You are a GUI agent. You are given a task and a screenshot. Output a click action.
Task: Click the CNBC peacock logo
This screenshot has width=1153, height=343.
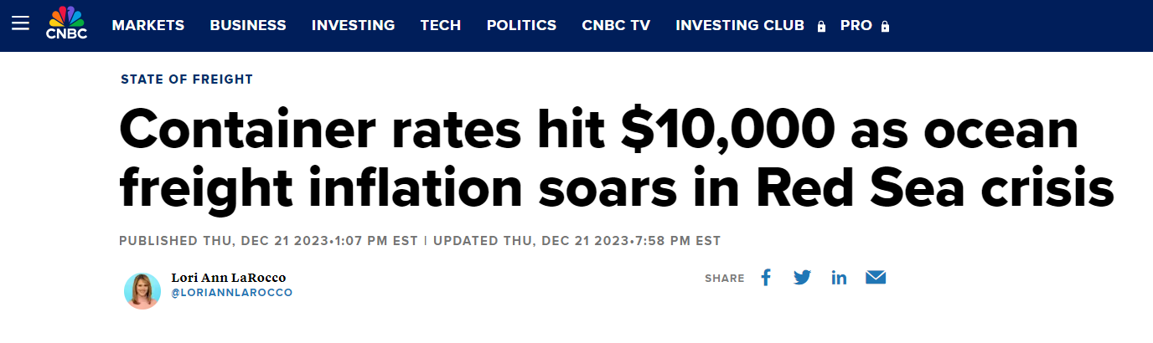[x=67, y=23]
